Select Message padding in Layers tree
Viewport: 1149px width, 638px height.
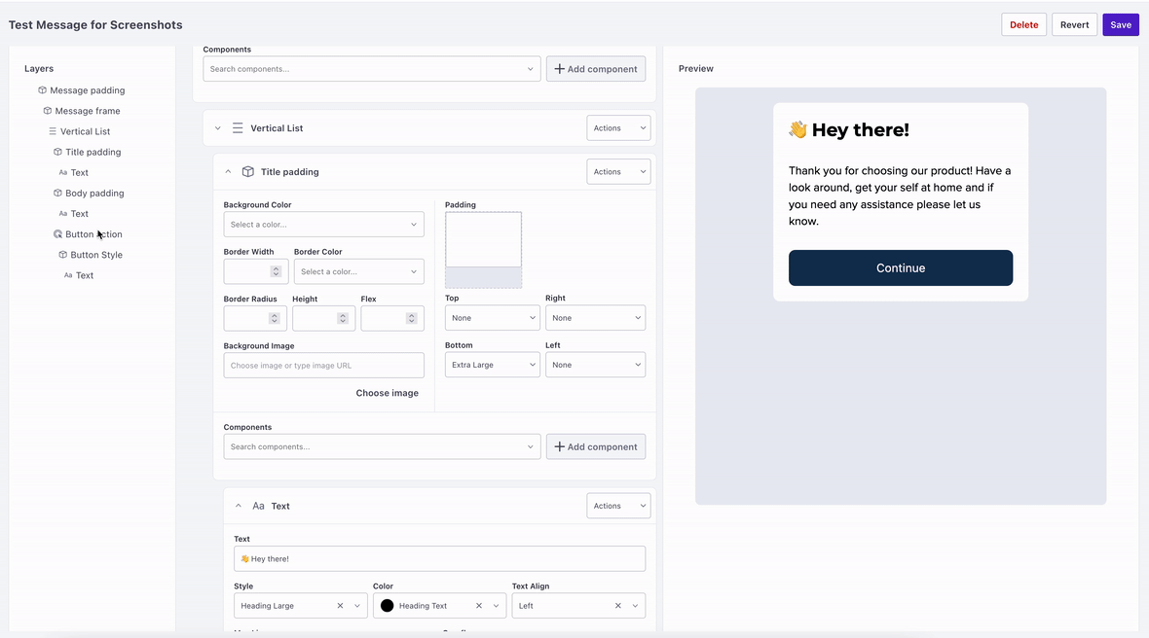point(88,90)
